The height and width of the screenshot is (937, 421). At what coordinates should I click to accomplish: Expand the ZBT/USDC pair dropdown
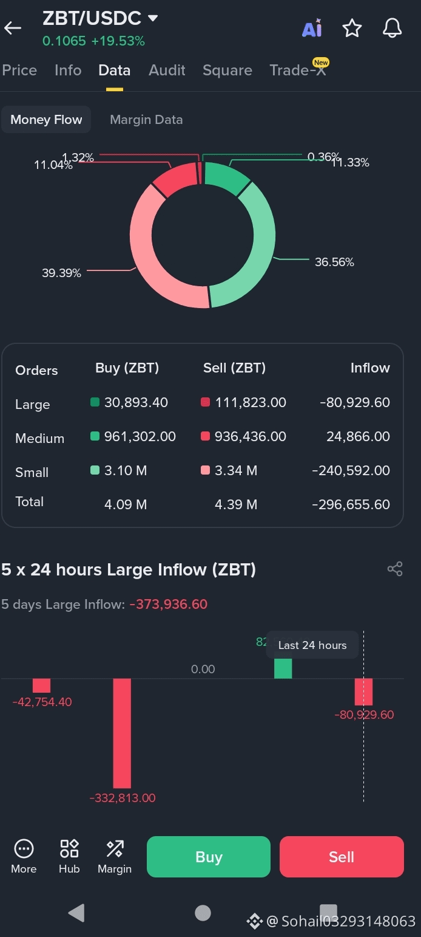click(x=153, y=18)
